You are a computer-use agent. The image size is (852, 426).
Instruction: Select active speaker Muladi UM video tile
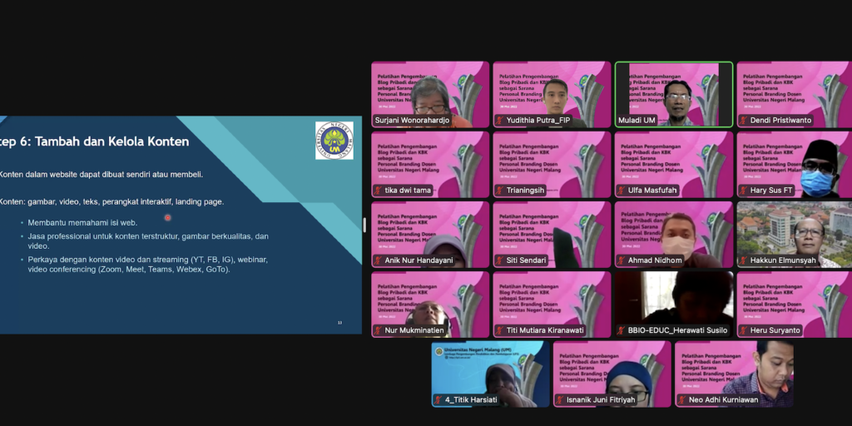pos(674,92)
